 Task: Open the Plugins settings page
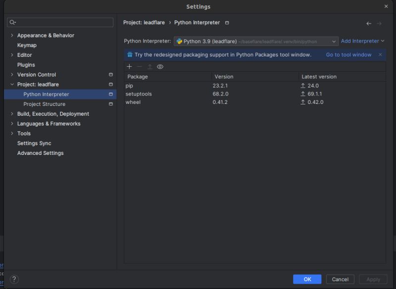click(x=26, y=64)
